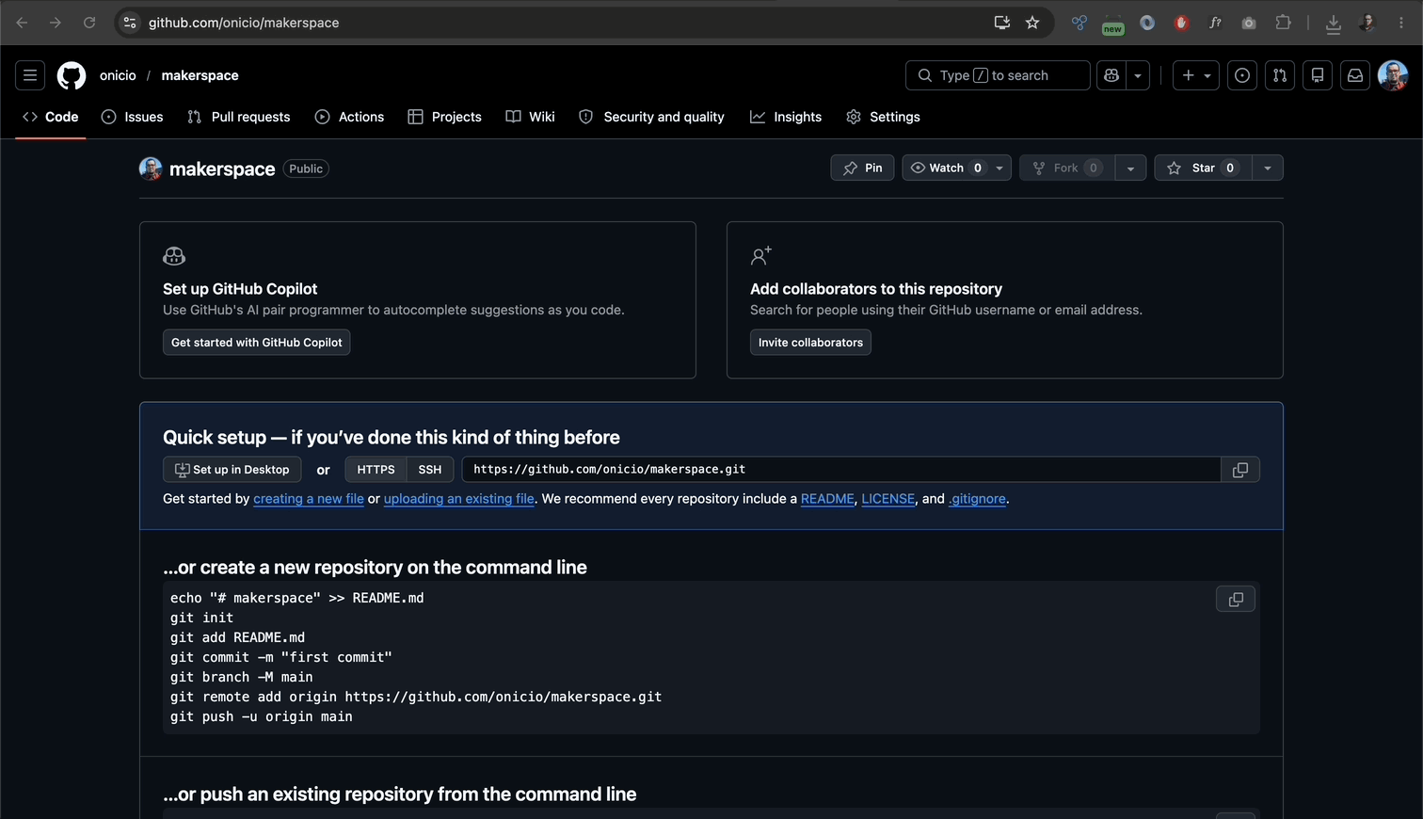The width and height of the screenshot is (1423, 819).
Task: Open repository Settings tab
Action: point(883,117)
